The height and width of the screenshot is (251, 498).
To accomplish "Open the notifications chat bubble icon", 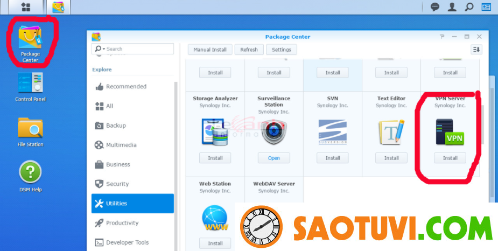I will pyautogui.click(x=435, y=7).
